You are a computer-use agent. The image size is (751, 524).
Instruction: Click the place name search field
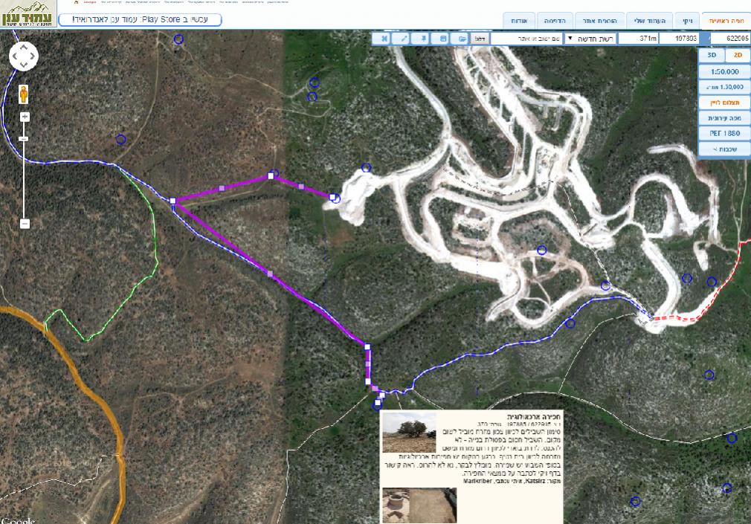click(x=526, y=38)
